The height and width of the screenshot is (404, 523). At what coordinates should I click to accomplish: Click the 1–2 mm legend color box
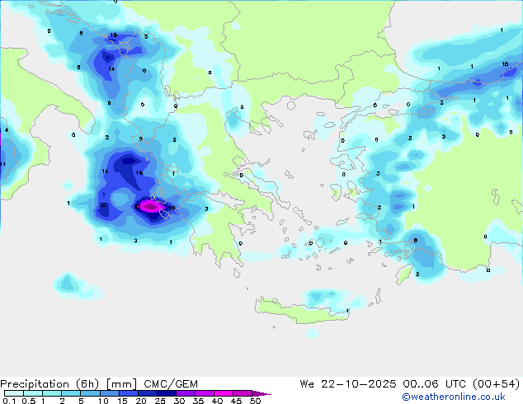[x=52, y=393]
